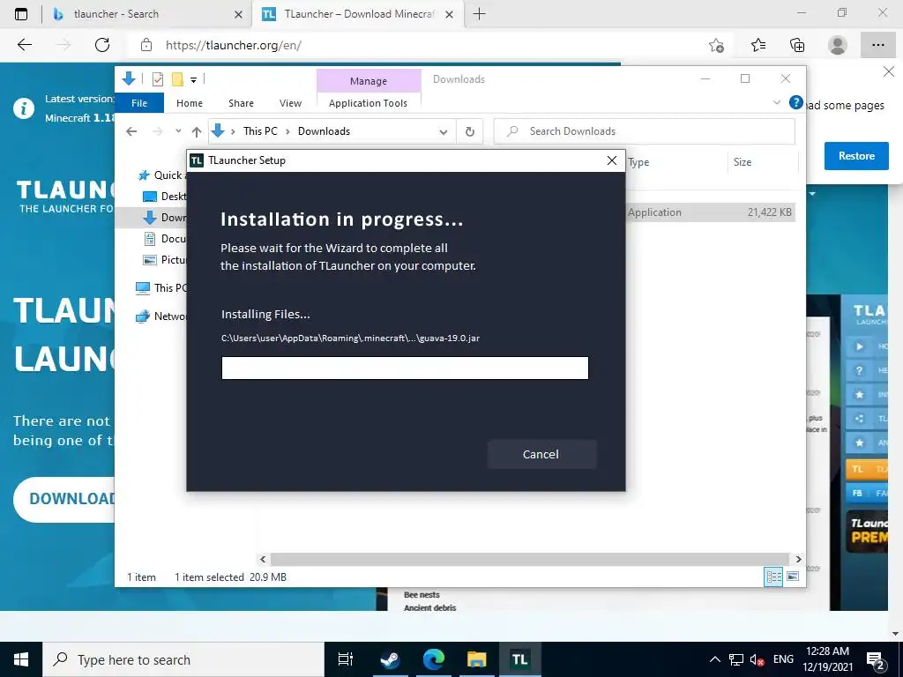View site information lock icon
Screen dimensions: 903x677
[146, 45]
